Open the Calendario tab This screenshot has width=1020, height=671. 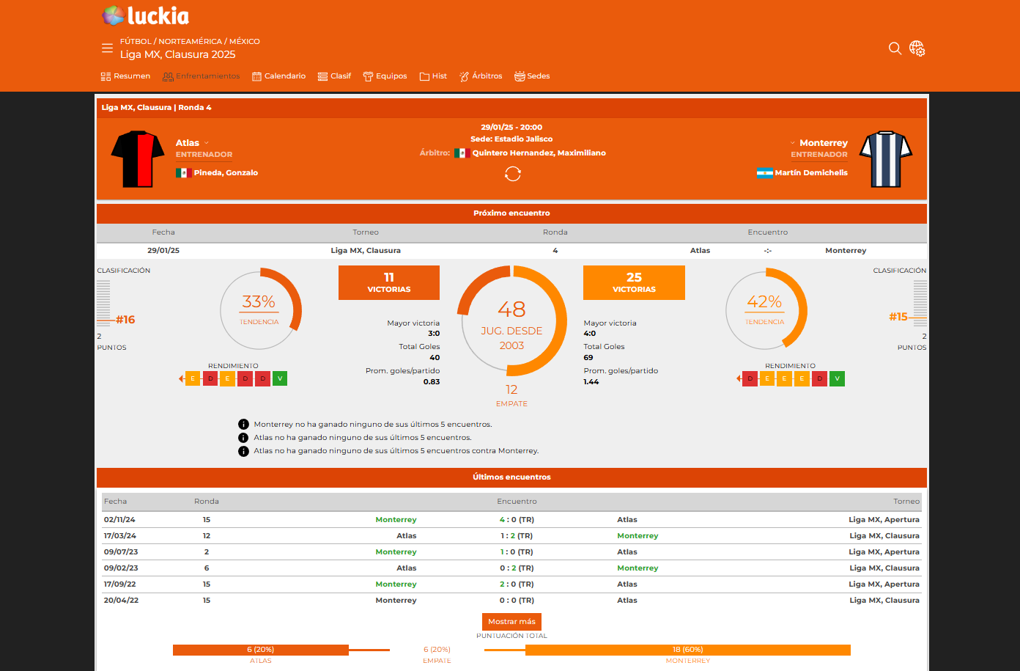point(278,76)
